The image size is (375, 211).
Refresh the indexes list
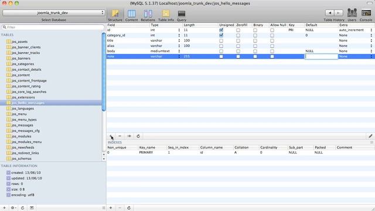point(129,207)
